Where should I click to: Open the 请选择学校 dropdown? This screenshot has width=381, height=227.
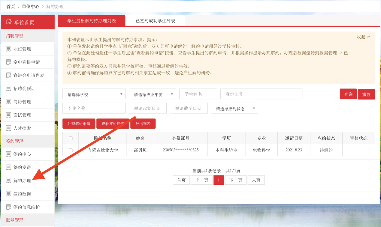tap(94, 94)
